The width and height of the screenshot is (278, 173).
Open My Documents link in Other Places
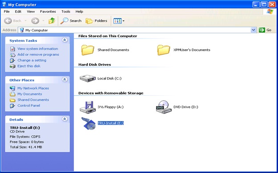click(29, 94)
